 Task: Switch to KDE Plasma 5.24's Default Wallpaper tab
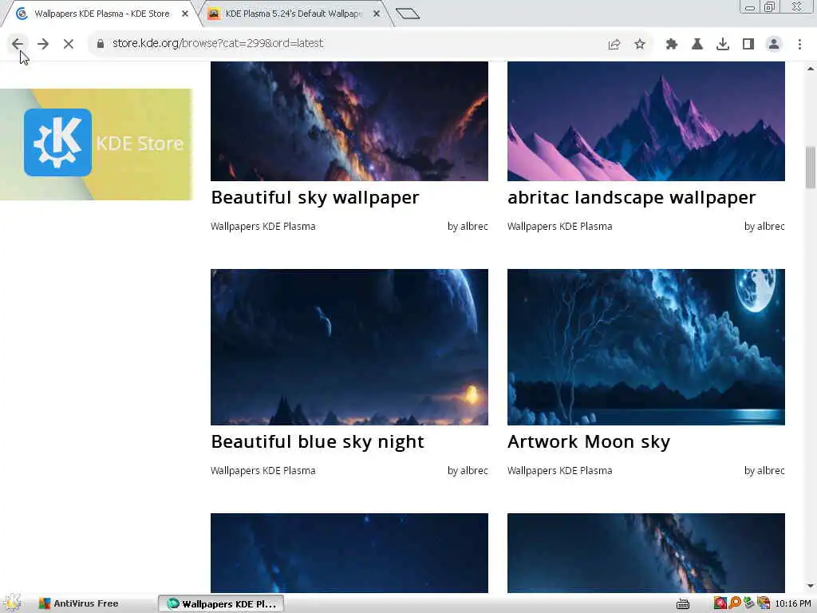coord(293,14)
